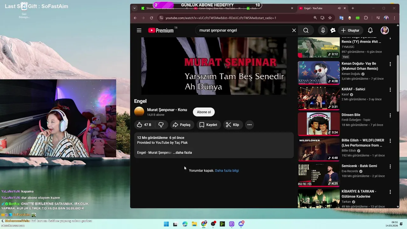
Task: Open the Chrome three-dot menu
Action: [395, 18]
